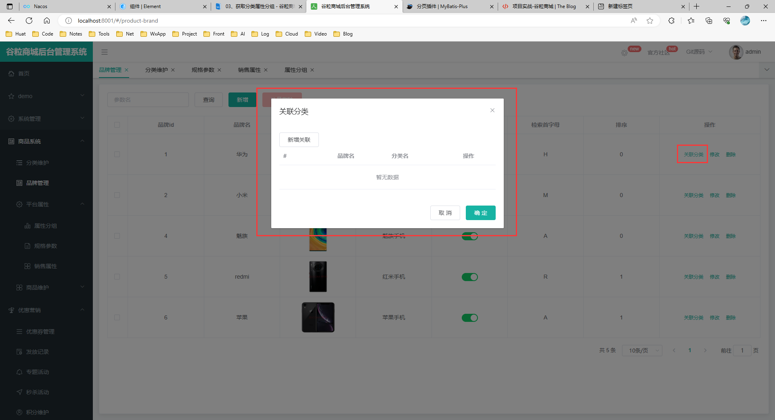775x420 pixels.
Task: Expand the 系统管理 sidebar menu
Action: point(46,119)
